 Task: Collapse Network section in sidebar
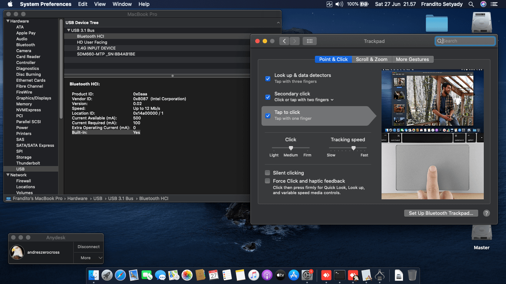[x=8, y=175]
